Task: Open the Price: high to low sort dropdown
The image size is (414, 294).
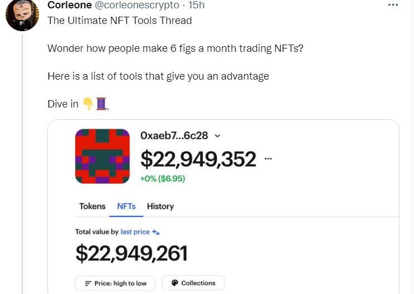Action: pos(116,283)
